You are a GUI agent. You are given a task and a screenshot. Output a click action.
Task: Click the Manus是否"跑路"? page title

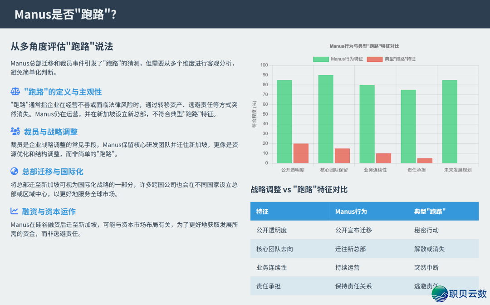point(66,15)
